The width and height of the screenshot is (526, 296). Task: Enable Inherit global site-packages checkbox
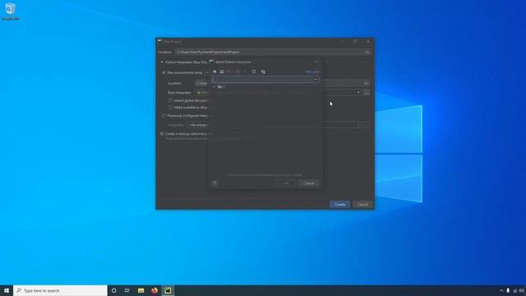(x=170, y=100)
